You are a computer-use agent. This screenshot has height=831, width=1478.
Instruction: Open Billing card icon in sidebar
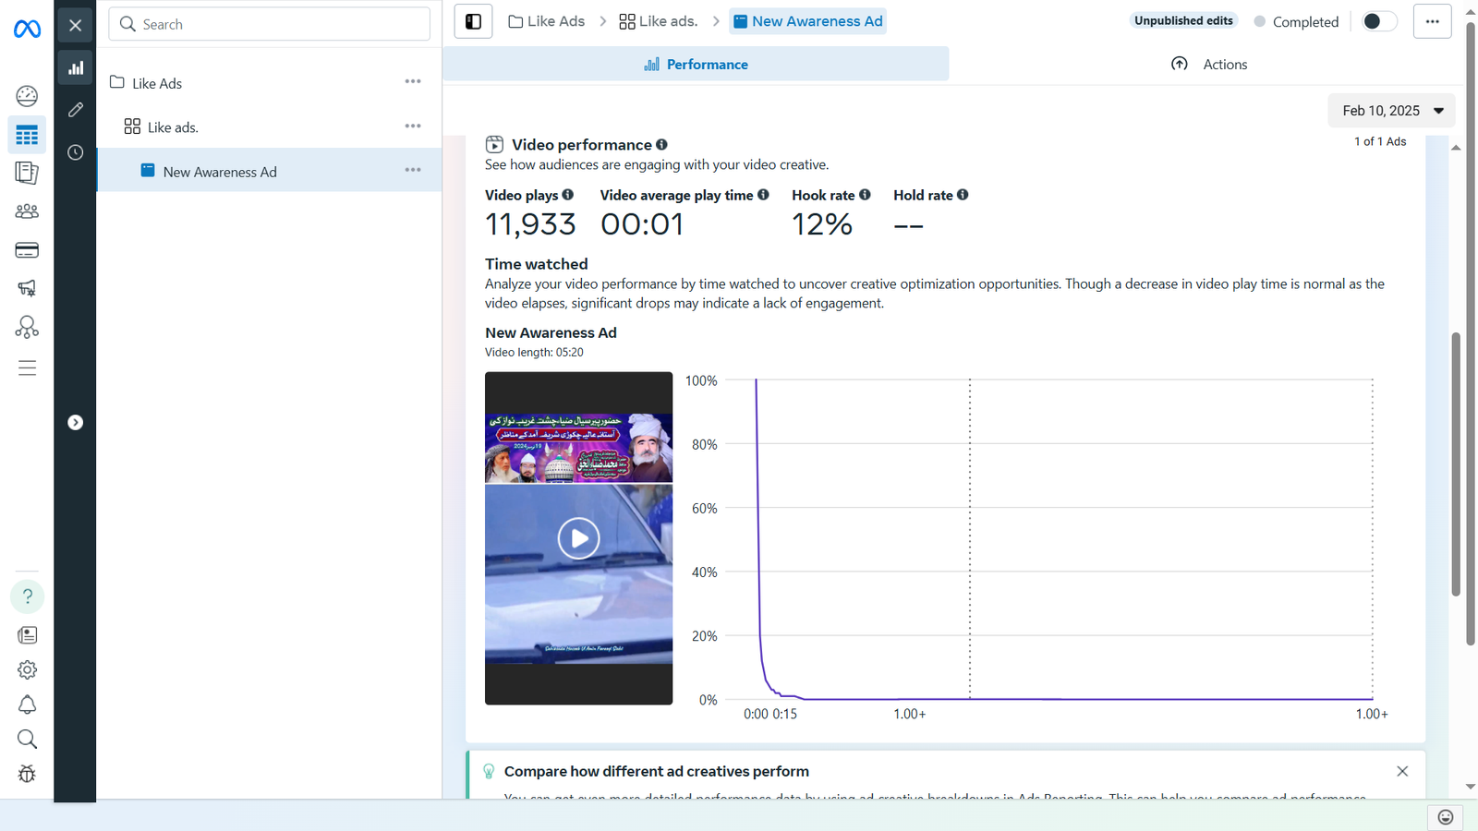tap(27, 250)
